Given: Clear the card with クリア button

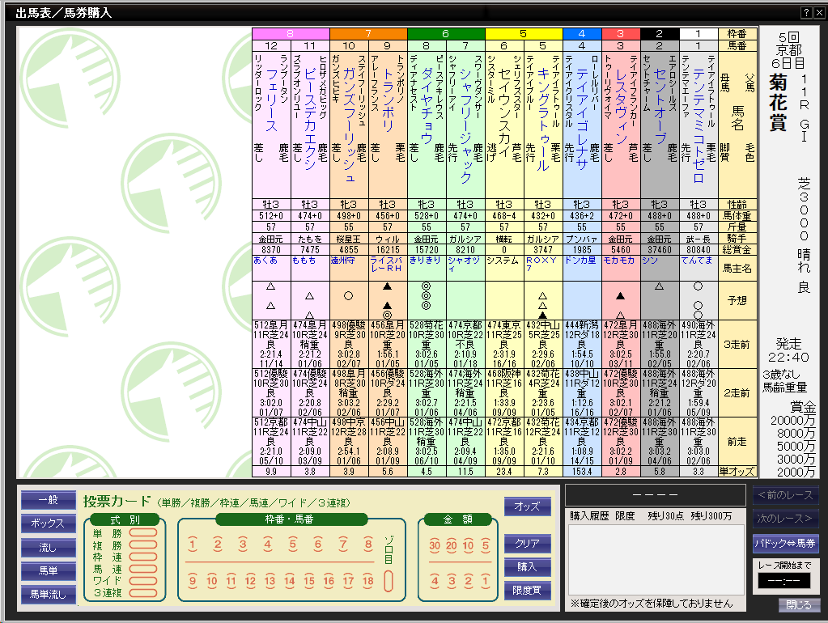Looking at the screenshot, I should [x=527, y=543].
